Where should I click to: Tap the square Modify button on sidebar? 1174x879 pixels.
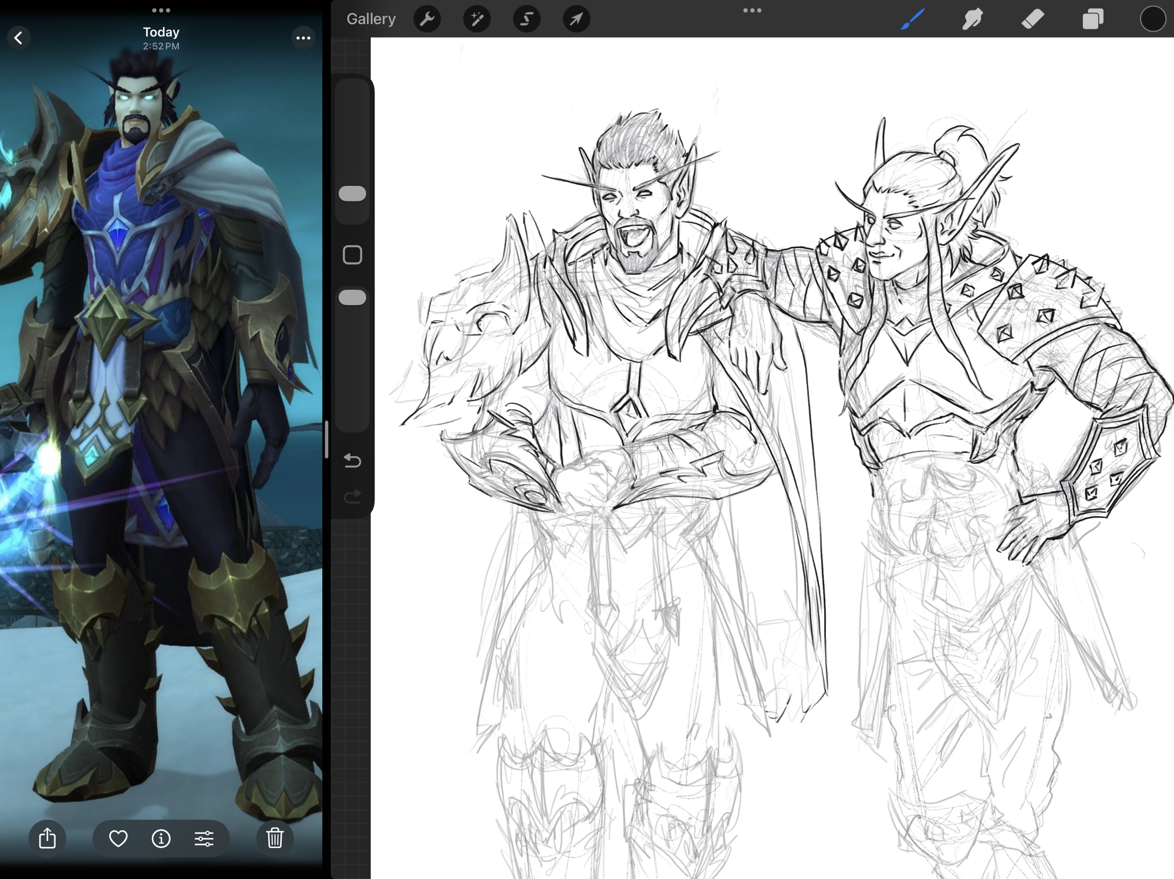(x=352, y=254)
